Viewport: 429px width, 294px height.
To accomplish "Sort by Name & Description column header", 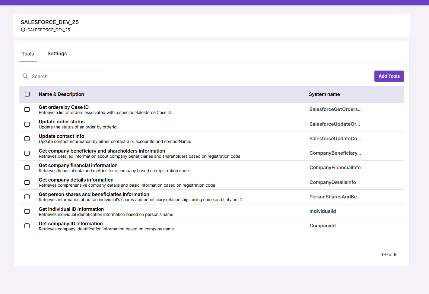I will (61, 94).
